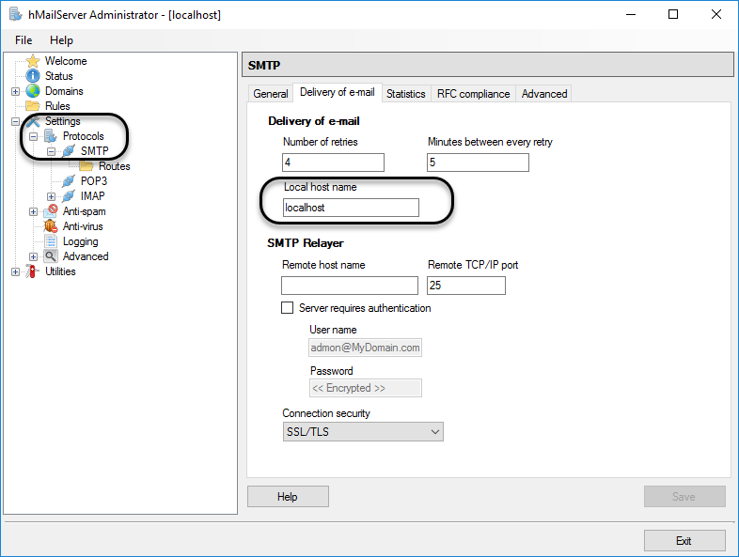Select the Welcome tree item
This screenshot has width=739, height=557.
pyautogui.click(x=66, y=61)
